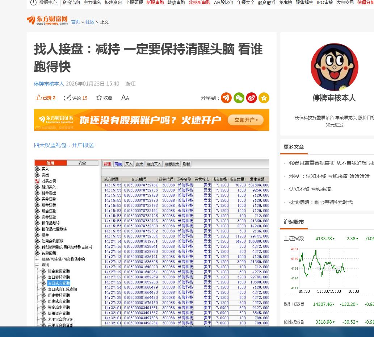This screenshot has width=374, height=337.
Task: Open 资金流向 in top navigation
Action: (x=71, y=3)
